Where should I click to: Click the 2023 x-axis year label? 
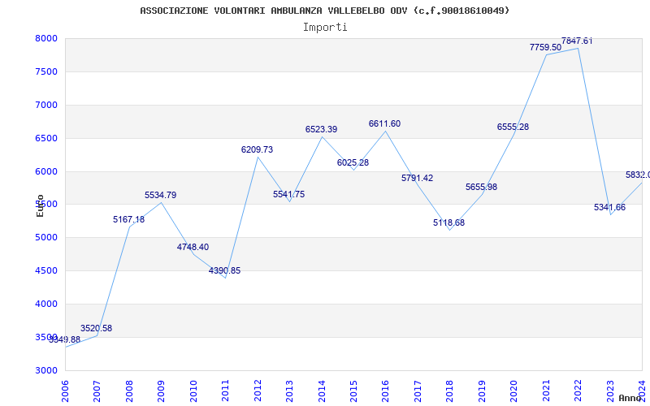tap(610, 391)
